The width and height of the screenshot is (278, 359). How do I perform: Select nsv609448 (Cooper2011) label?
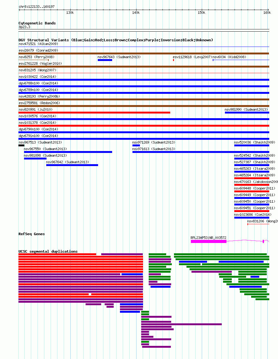tap(255, 189)
